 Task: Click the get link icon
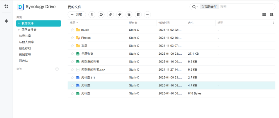pos(110,14)
